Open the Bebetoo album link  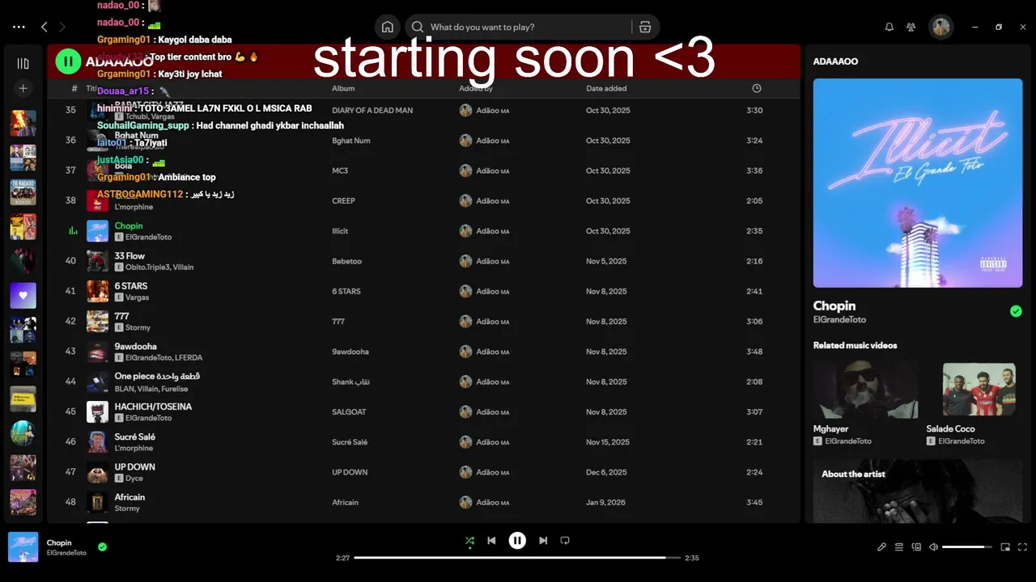[346, 261]
